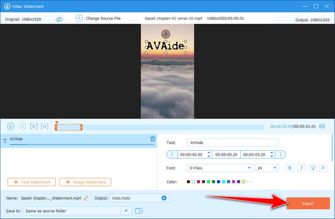The width and height of the screenshot is (335, 219).
Task: Click the play segment bracket icon
Action: coord(34,126)
